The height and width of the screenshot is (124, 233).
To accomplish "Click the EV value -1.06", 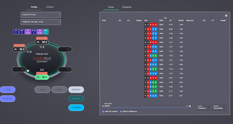I will point(170,38).
